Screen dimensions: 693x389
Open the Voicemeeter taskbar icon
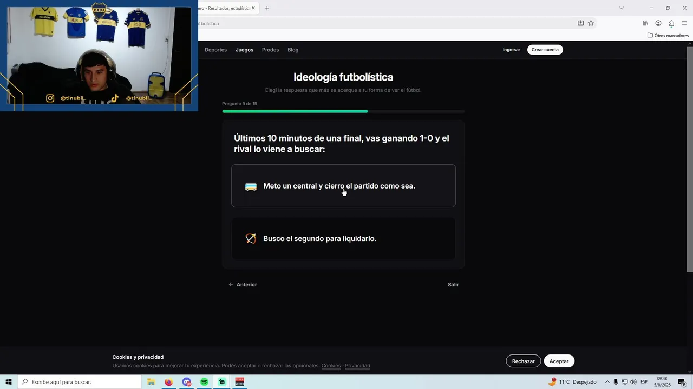click(240, 382)
